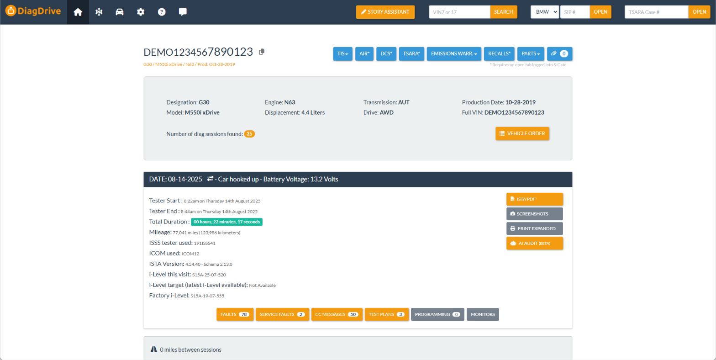Viewport: 716px width, 360px height.
Task: Click the DCS* button
Action: (x=386, y=53)
